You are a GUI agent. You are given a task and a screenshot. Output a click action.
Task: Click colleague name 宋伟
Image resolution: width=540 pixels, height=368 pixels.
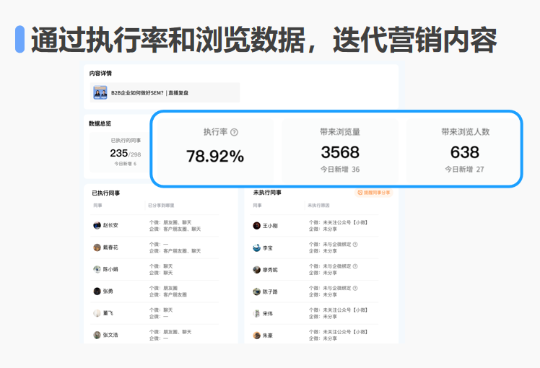[268, 314]
